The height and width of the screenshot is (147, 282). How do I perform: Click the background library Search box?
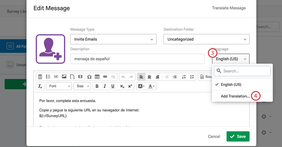[268, 27]
